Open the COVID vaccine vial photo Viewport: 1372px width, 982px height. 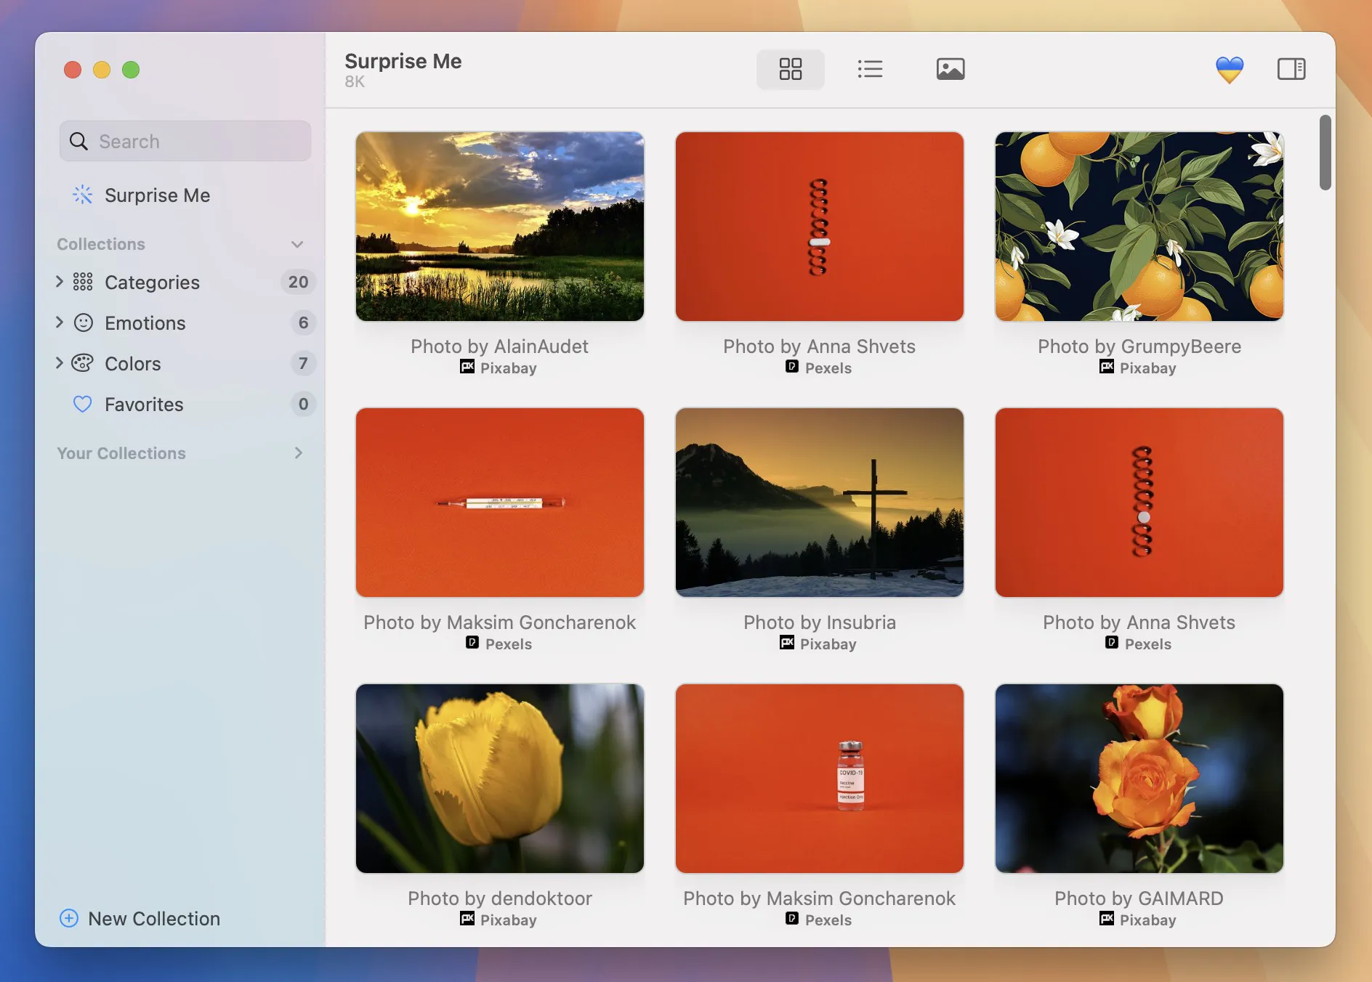[x=820, y=779]
